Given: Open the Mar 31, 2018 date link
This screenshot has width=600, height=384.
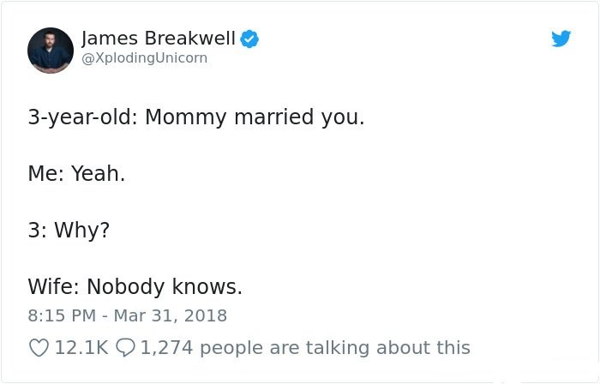Looking at the screenshot, I should 171,316.
